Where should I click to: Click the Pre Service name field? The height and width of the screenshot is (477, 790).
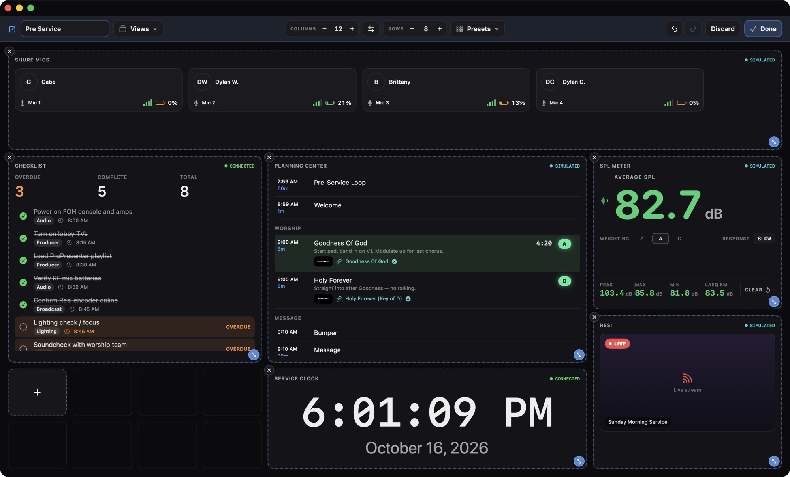click(x=65, y=29)
